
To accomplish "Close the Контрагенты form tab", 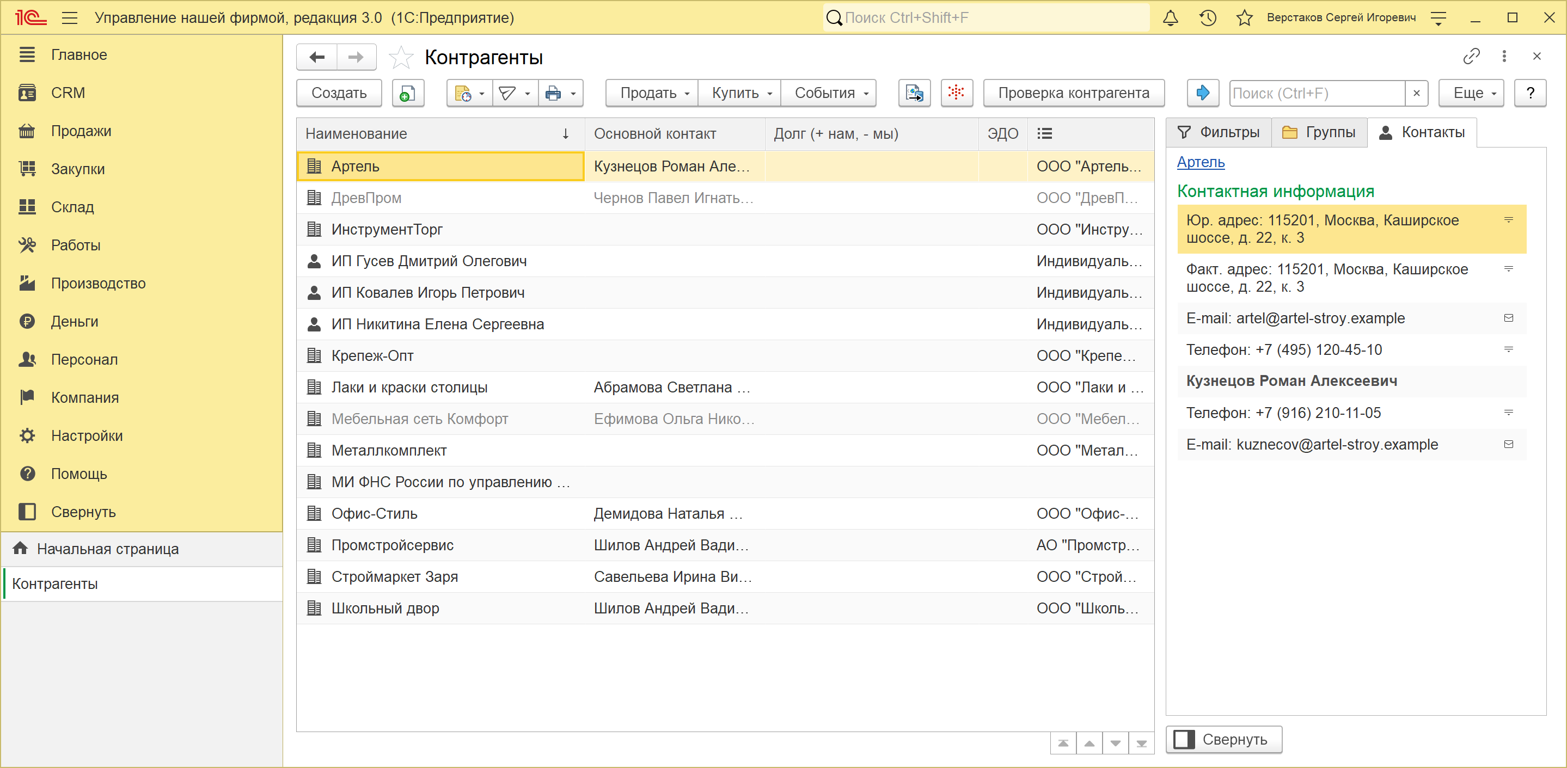I will (x=1537, y=57).
